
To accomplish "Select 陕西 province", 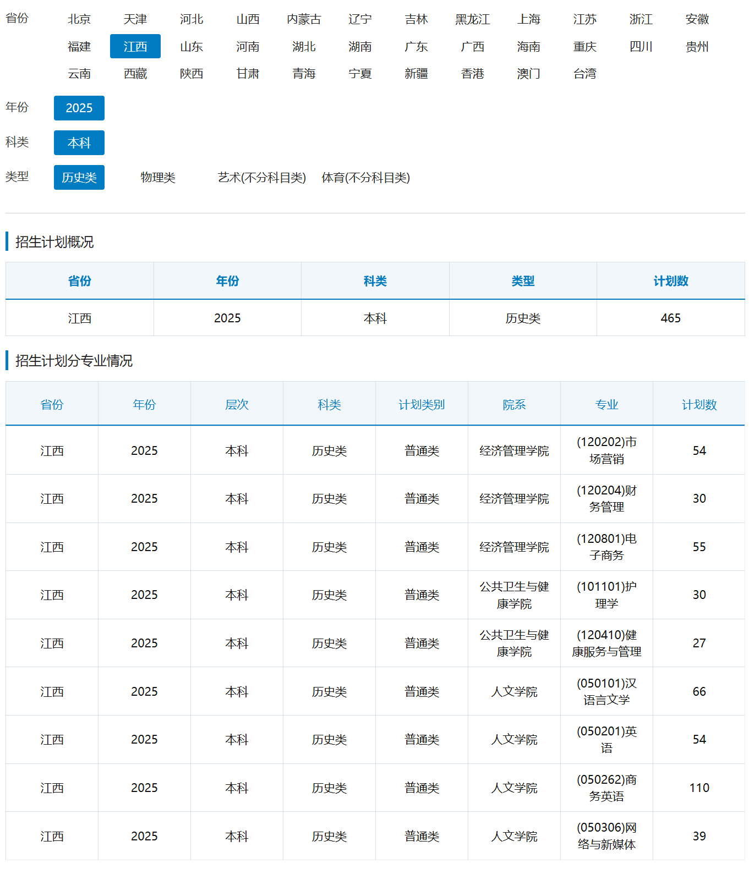I will pyautogui.click(x=192, y=74).
